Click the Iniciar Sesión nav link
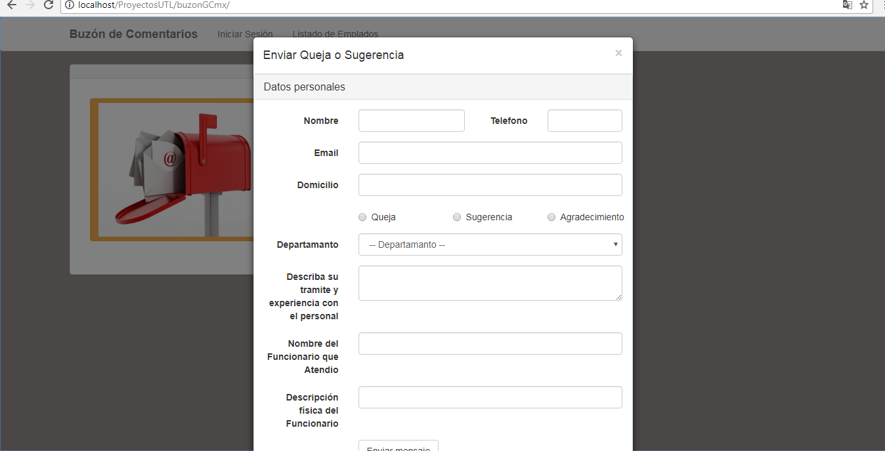The height and width of the screenshot is (451, 885). click(245, 34)
